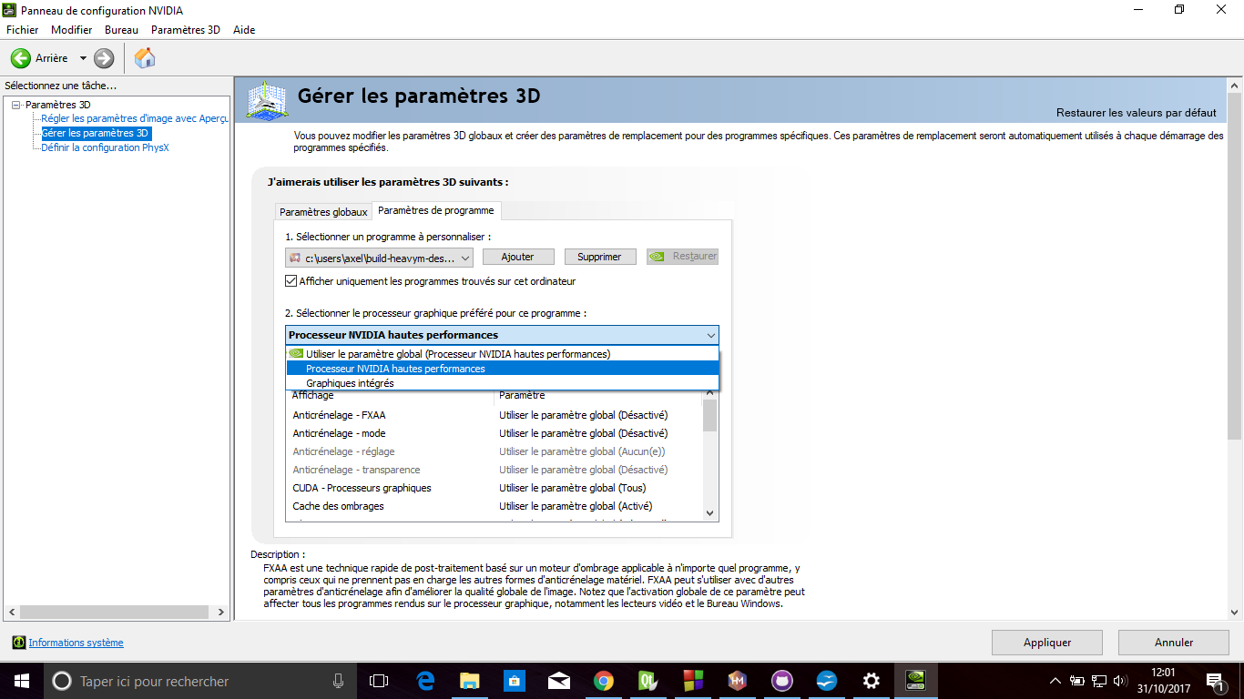Viewport: 1244px width, 699px height.
Task: Open GitHub Desktop from the taskbar
Action: tap(781, 680)
